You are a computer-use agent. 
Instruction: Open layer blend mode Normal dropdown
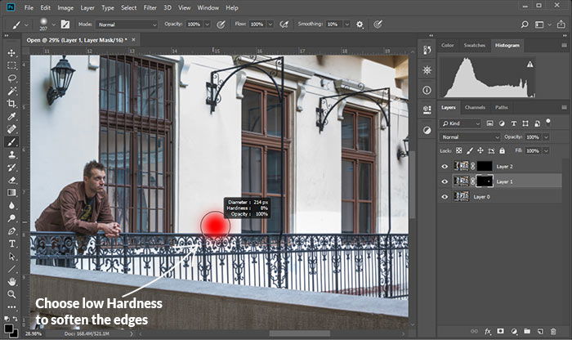point(470,137)
